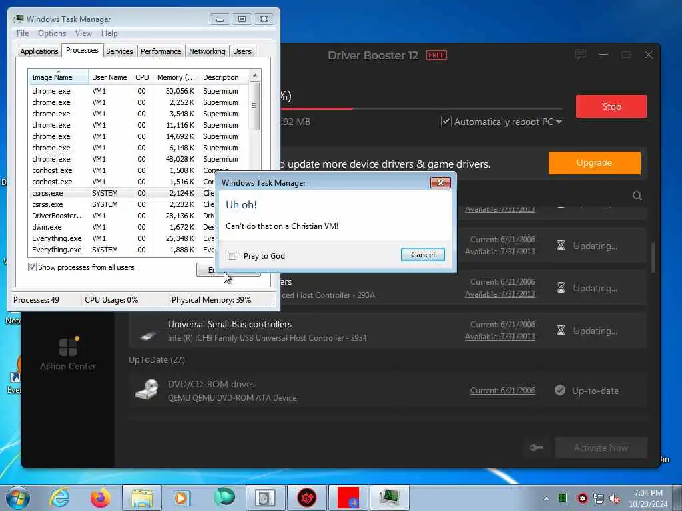
Task: Open the Help menu in Task Manager
Action: pyautogui.click(x=109, y=33)
